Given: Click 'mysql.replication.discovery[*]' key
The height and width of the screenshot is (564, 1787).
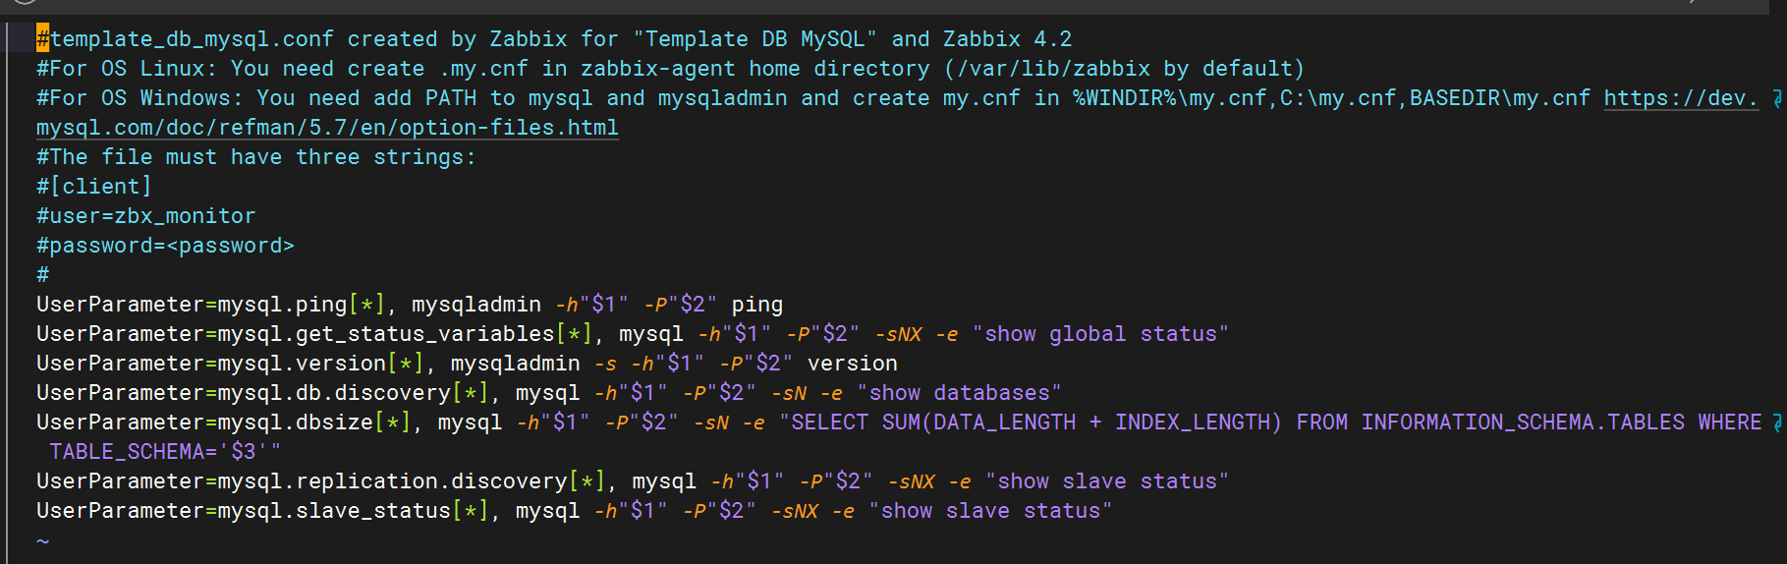Looking at the screenshot, I should pos(412,481).
